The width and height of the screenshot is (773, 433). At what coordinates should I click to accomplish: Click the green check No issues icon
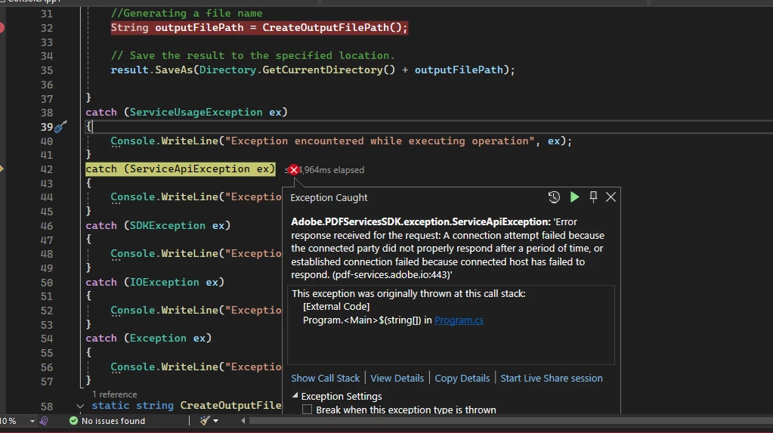click(73, 421)
